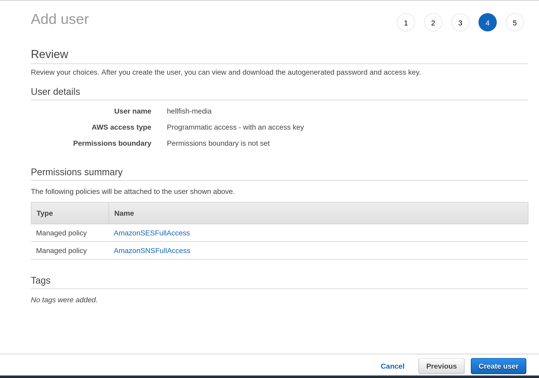The width and height of the screenshot is (539, 378).
Task: Click the Name column header
Action: coord(318,213)
